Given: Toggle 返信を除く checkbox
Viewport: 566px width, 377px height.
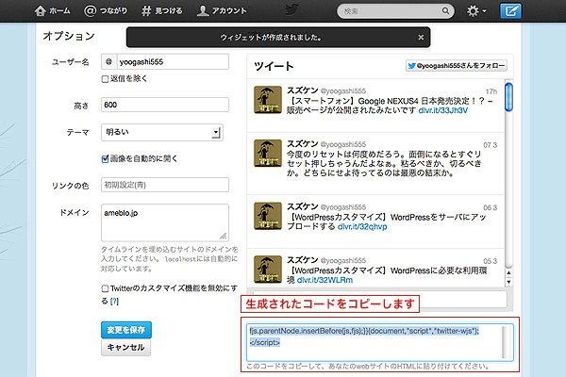Looking at the screenshot, I should 105,79.
